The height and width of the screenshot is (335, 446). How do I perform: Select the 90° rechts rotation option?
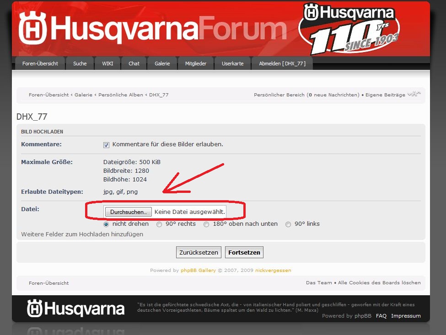159,224
